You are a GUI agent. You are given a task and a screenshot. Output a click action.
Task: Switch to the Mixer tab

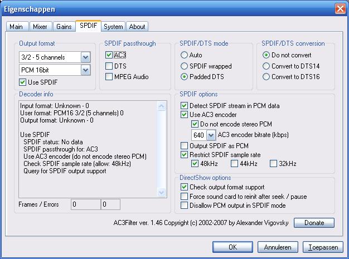(40, 27)
